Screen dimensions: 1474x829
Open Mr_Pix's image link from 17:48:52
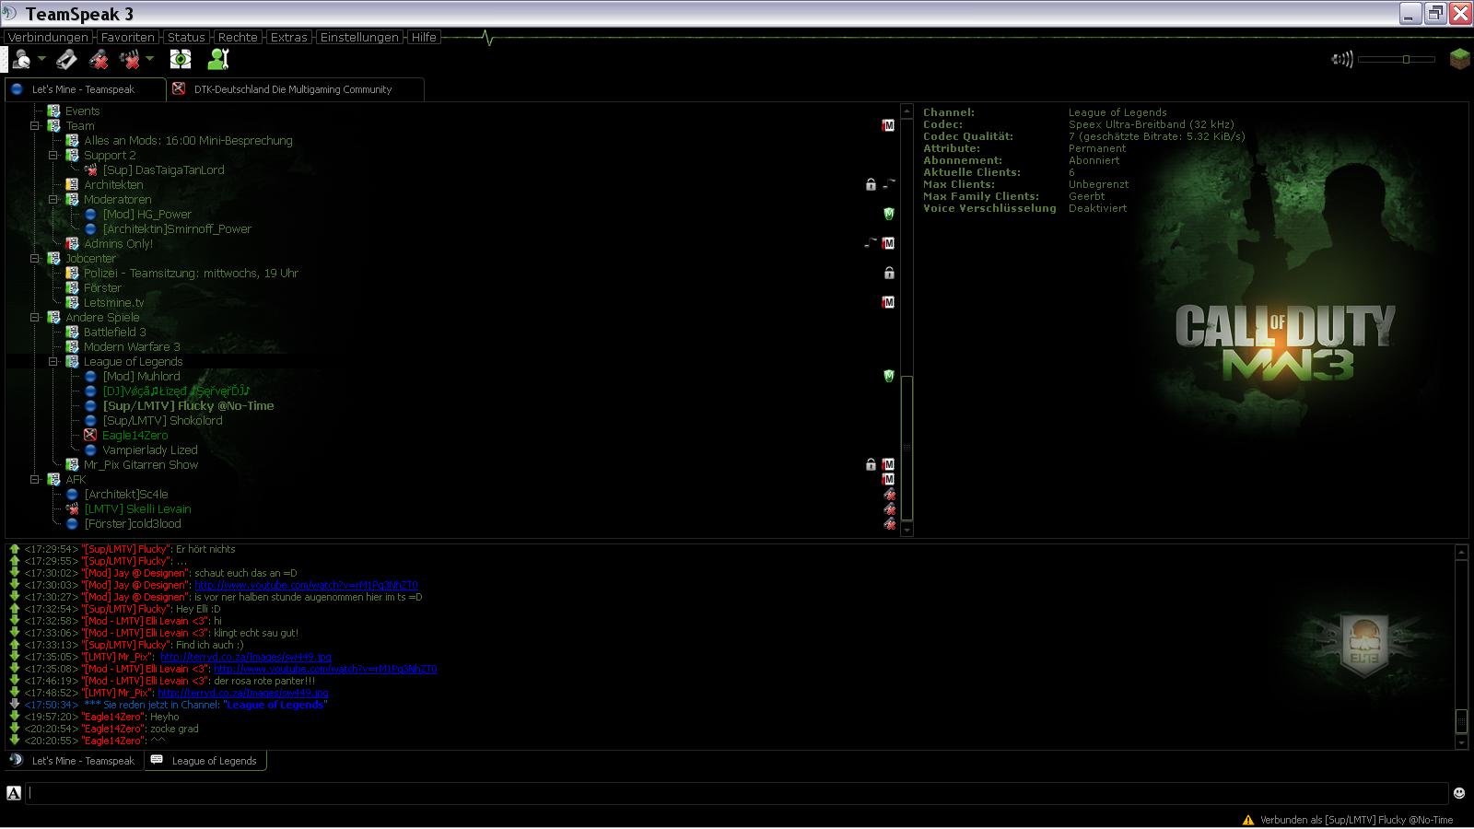(243, 693)
